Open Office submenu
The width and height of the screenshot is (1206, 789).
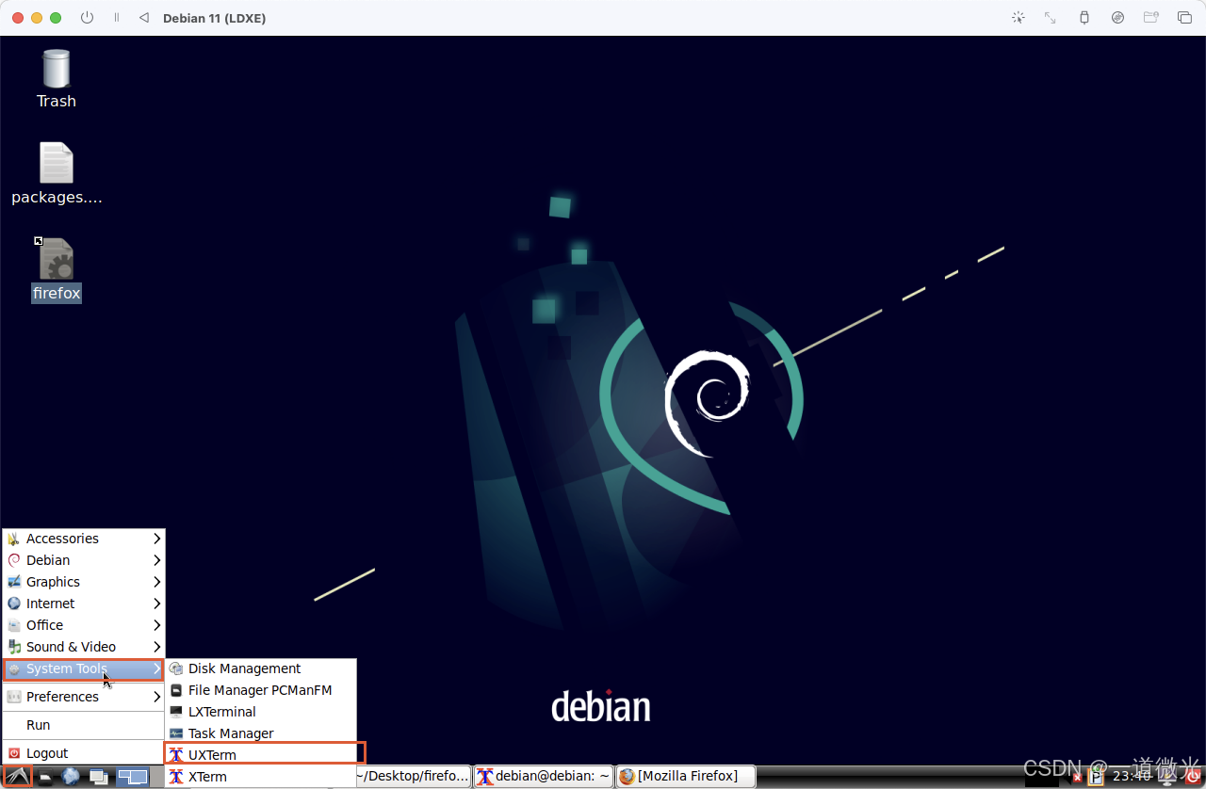(84, 625)
